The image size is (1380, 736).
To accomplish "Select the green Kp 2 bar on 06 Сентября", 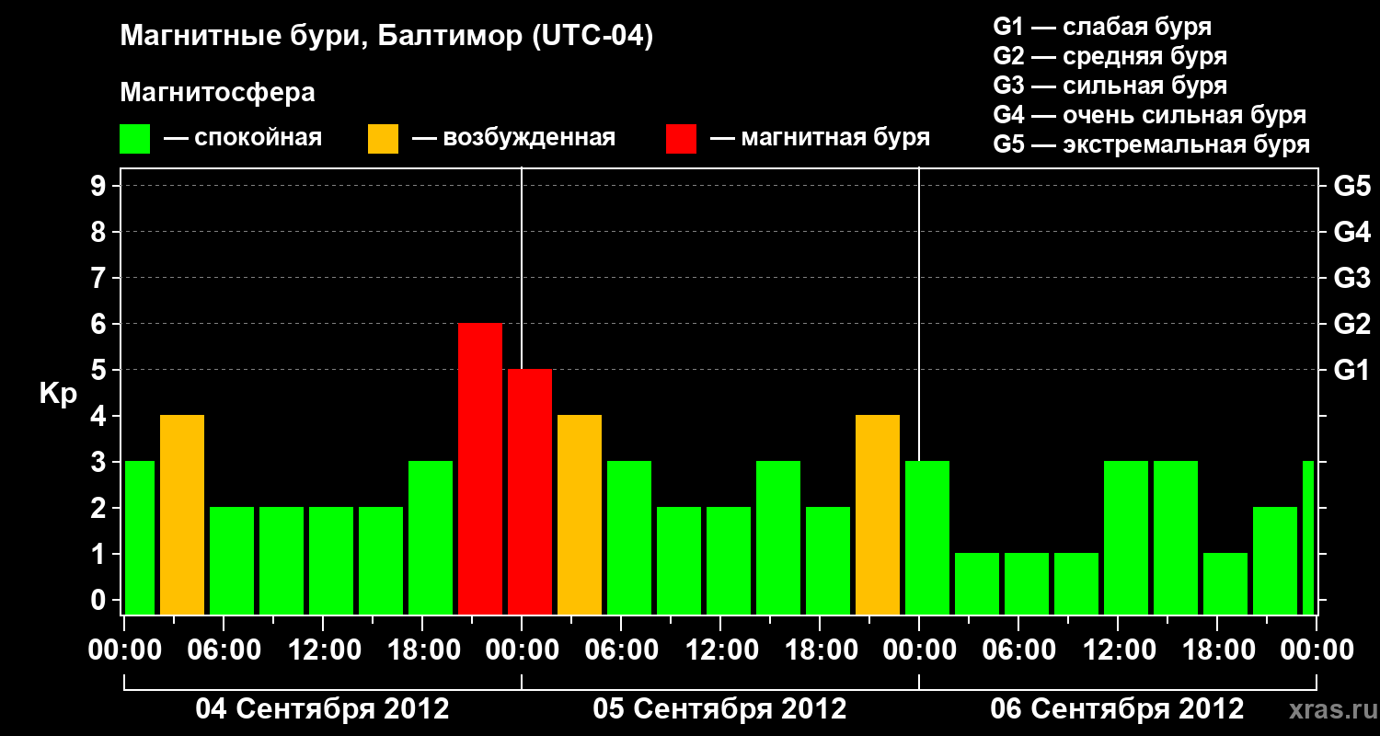I will click(1275, 561).
